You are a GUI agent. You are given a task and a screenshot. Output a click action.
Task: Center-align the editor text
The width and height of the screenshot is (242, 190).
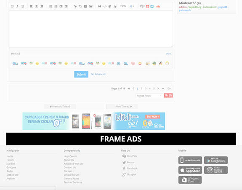pyautogui.click(x=37, y=6)
